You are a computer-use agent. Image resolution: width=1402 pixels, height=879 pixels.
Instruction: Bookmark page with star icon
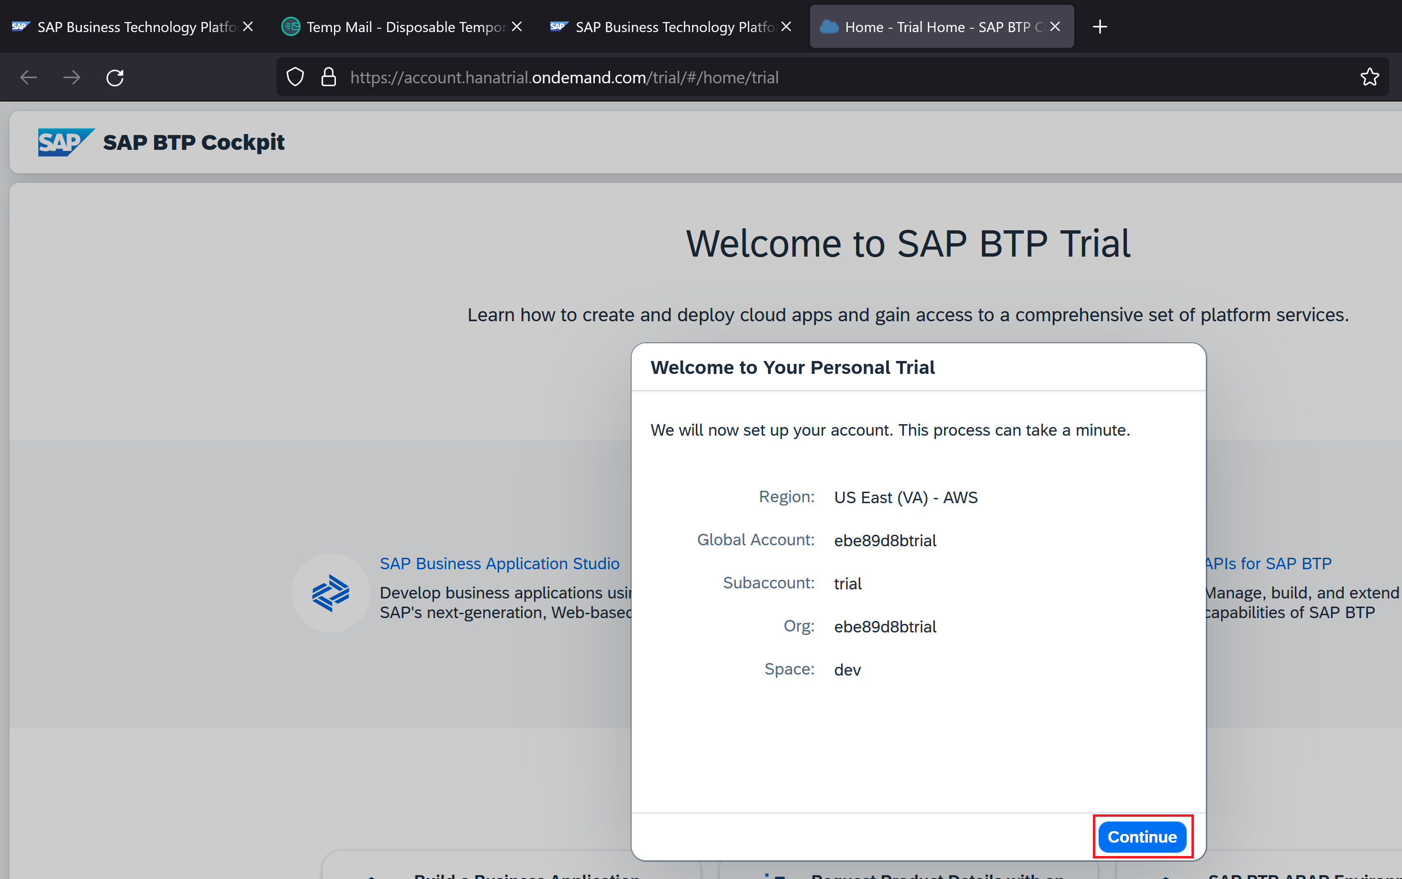coord(1369,78)
